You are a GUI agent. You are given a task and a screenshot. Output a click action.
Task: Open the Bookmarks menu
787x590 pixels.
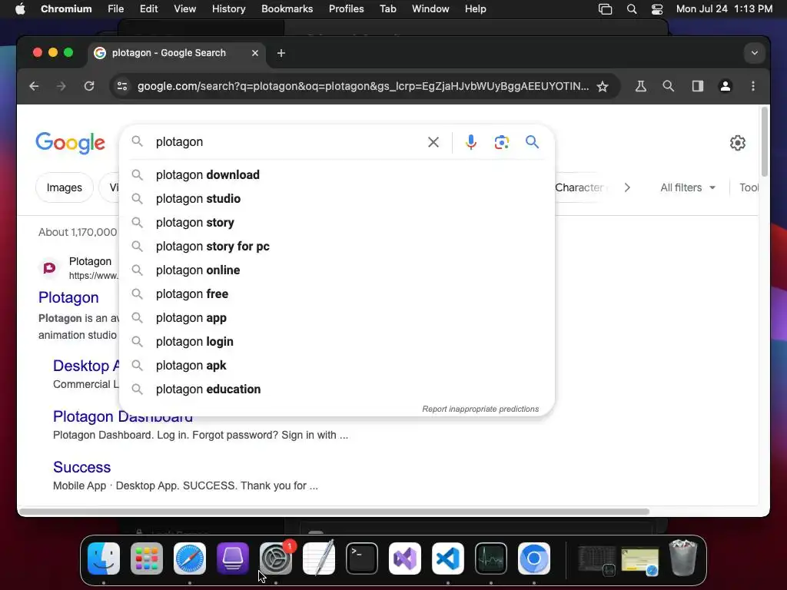pyautogui.click(x=287, y=9)
